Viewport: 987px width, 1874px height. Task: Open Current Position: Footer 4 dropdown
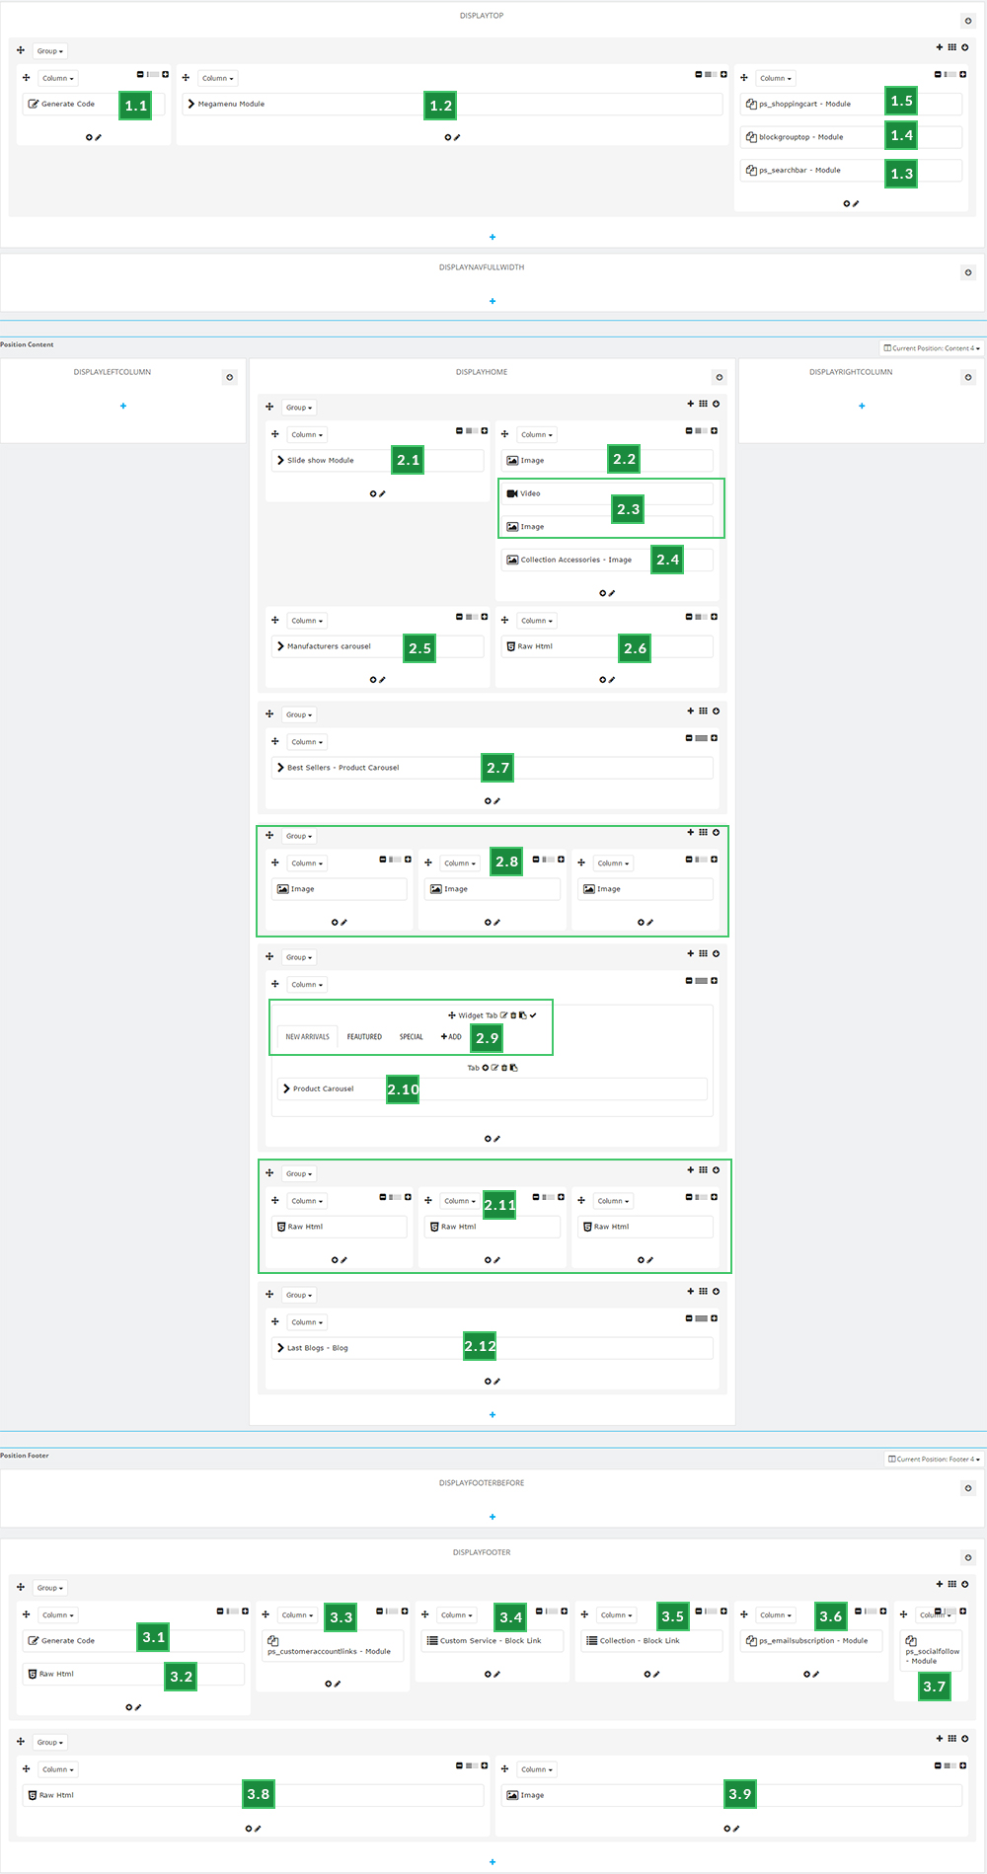934,1459
